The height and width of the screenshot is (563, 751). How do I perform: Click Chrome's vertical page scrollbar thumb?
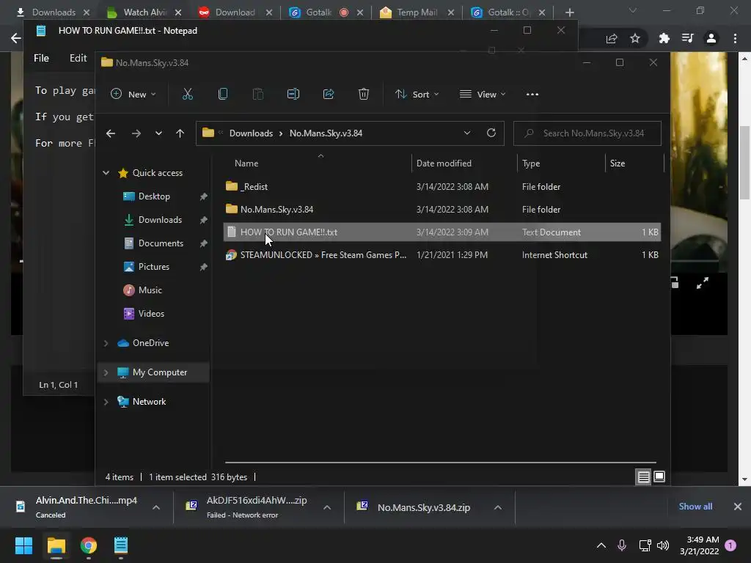744,163
